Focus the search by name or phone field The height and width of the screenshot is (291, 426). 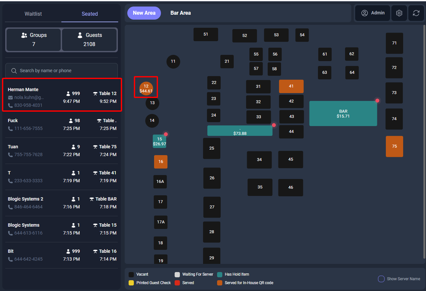(65, 71)
